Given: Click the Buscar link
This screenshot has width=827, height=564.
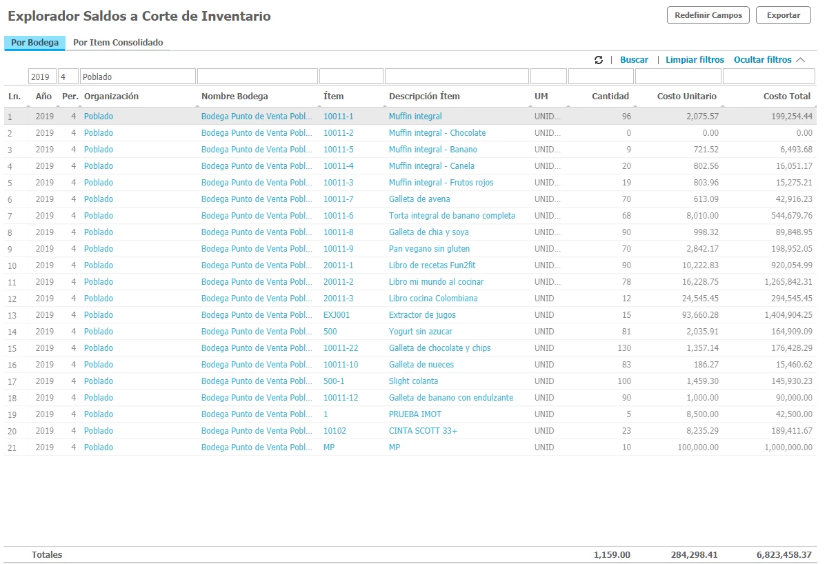Looking at the screenshot, I should coord(634,60).
